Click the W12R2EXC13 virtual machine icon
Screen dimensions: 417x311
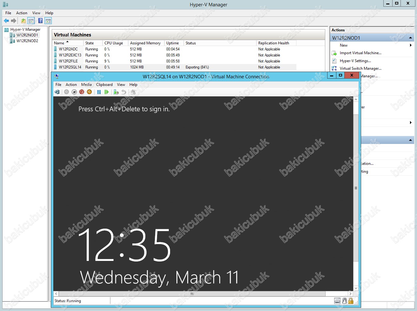pyautogui.click(x=56, y=55)
